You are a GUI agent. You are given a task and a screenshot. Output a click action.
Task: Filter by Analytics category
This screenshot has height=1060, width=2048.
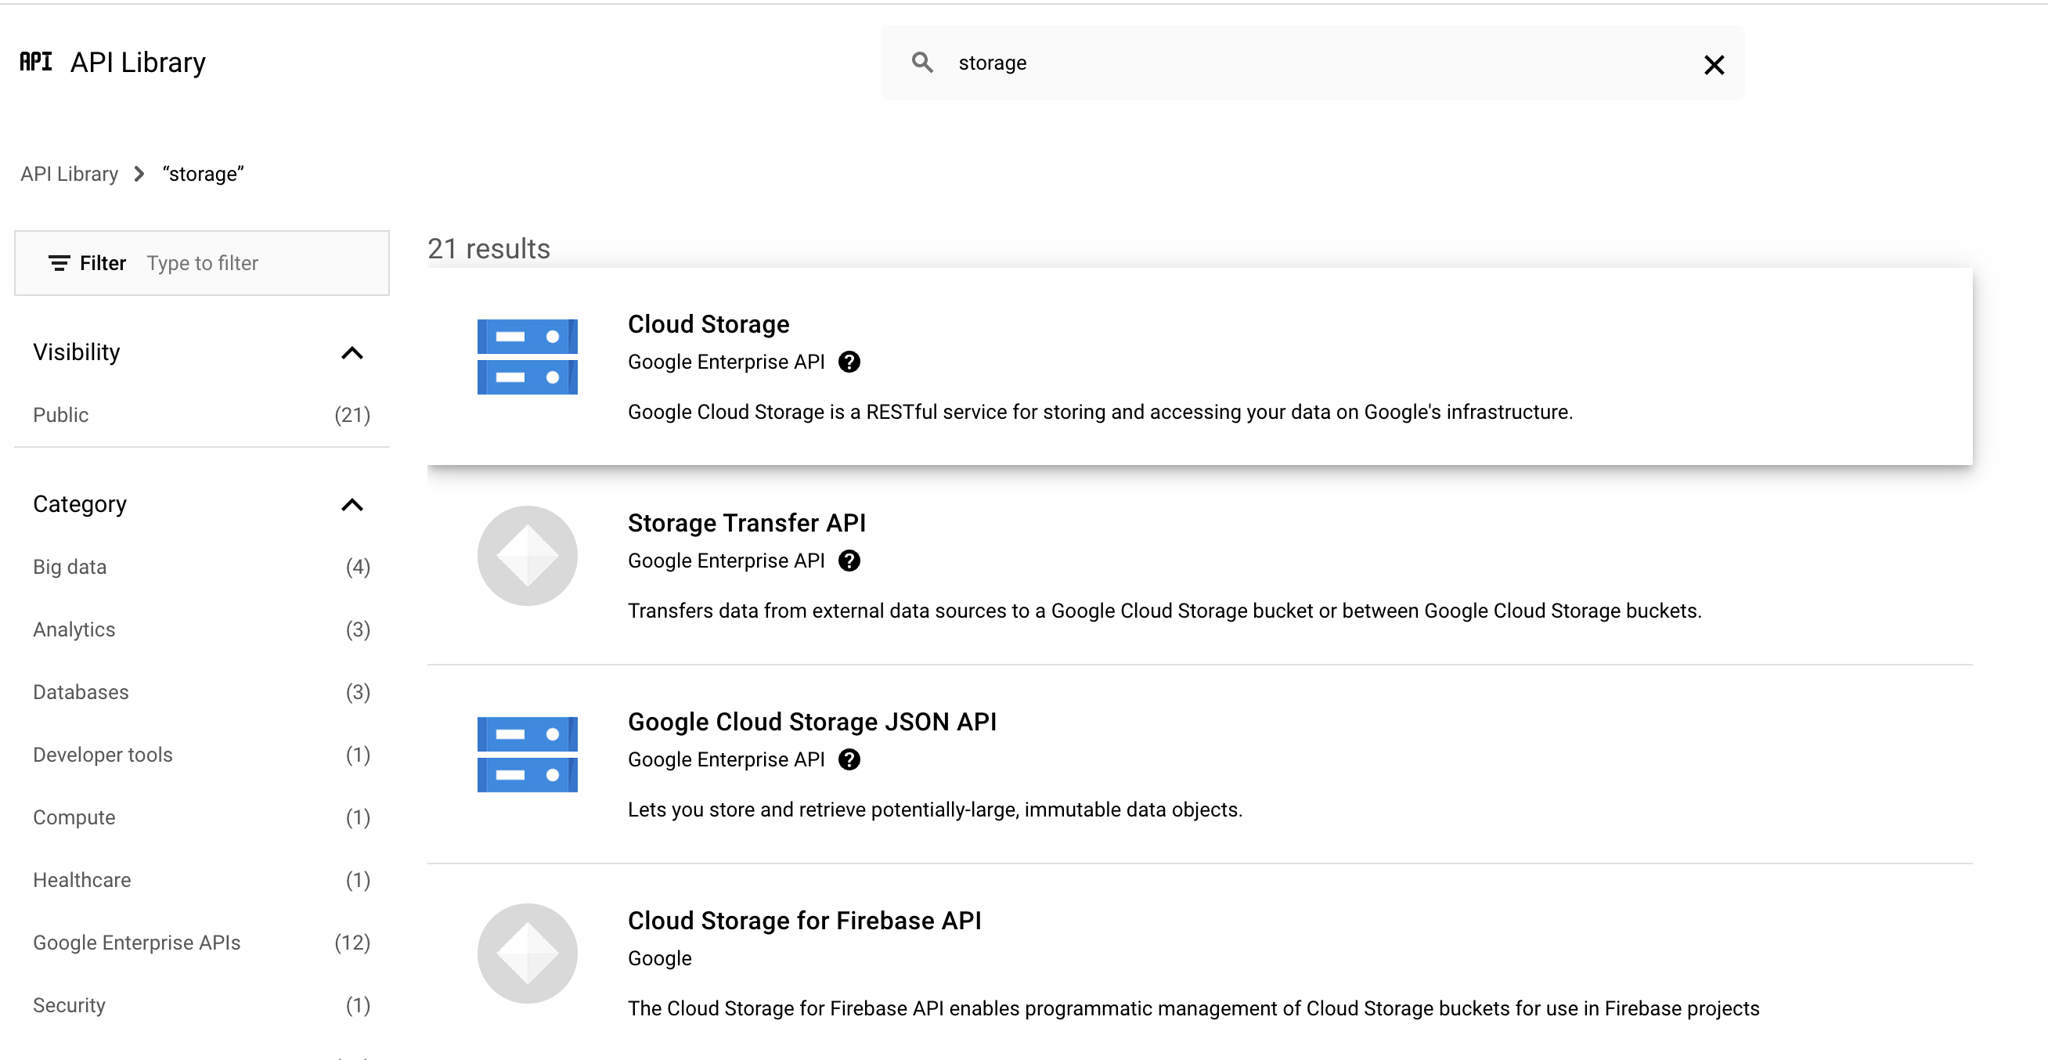pos(202,629)
